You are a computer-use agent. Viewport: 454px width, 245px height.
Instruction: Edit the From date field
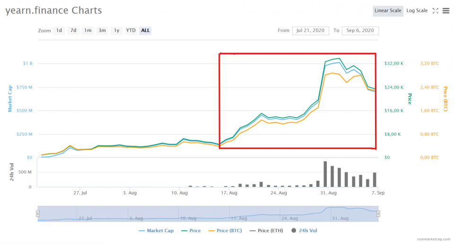coord(311,31)
